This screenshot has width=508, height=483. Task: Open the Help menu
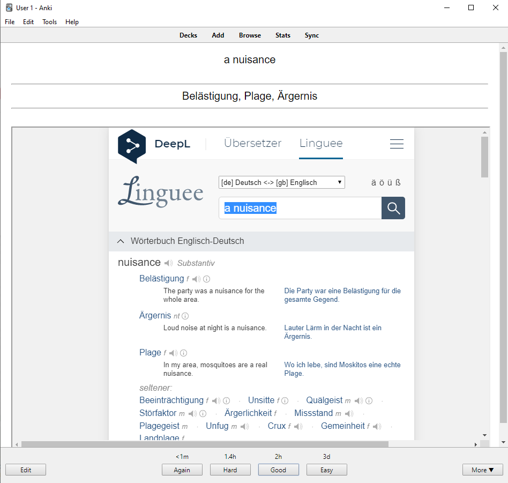click(x=72, y=22)
